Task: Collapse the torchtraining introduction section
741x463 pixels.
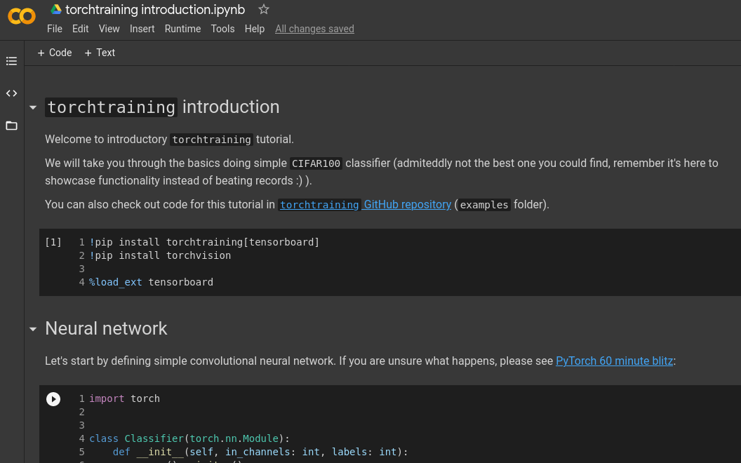Action: click(x=32, y=108)
